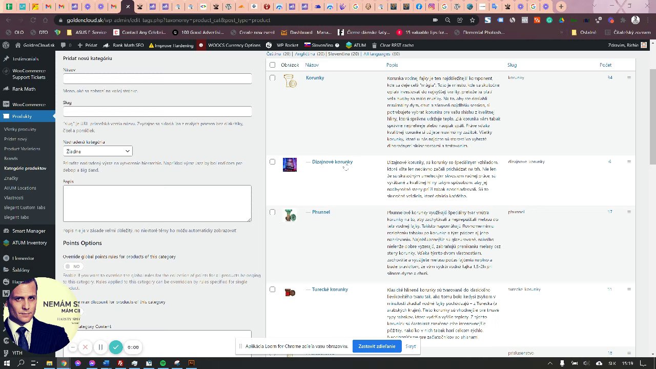
Task: Open Product Variations submenu item
Action: [x=22, y=149]
